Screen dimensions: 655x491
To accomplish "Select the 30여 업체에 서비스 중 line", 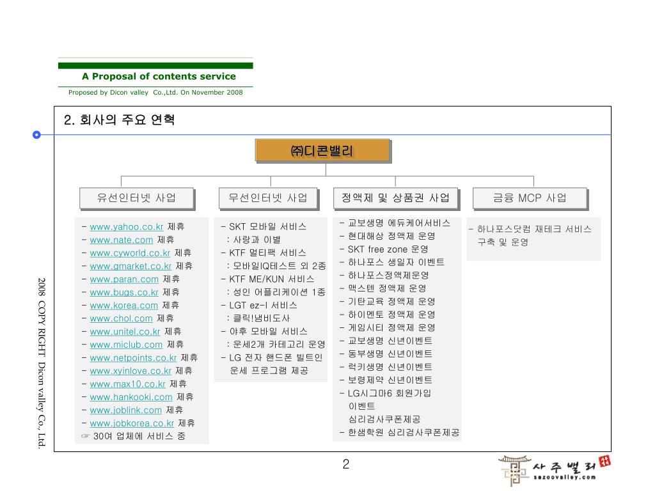I will [139, 436].
